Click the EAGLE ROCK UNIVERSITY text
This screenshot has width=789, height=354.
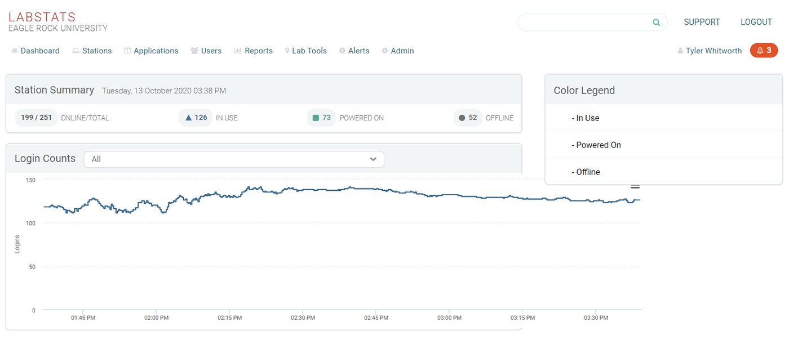point(58,28)
